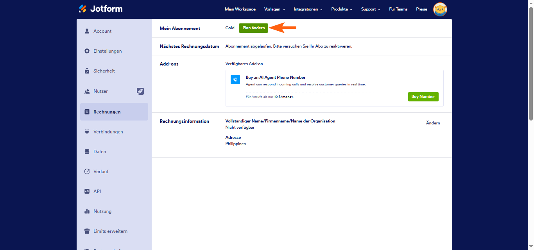Expand the Vorlagen dropdown menu
534x250 pixels.
274,9
